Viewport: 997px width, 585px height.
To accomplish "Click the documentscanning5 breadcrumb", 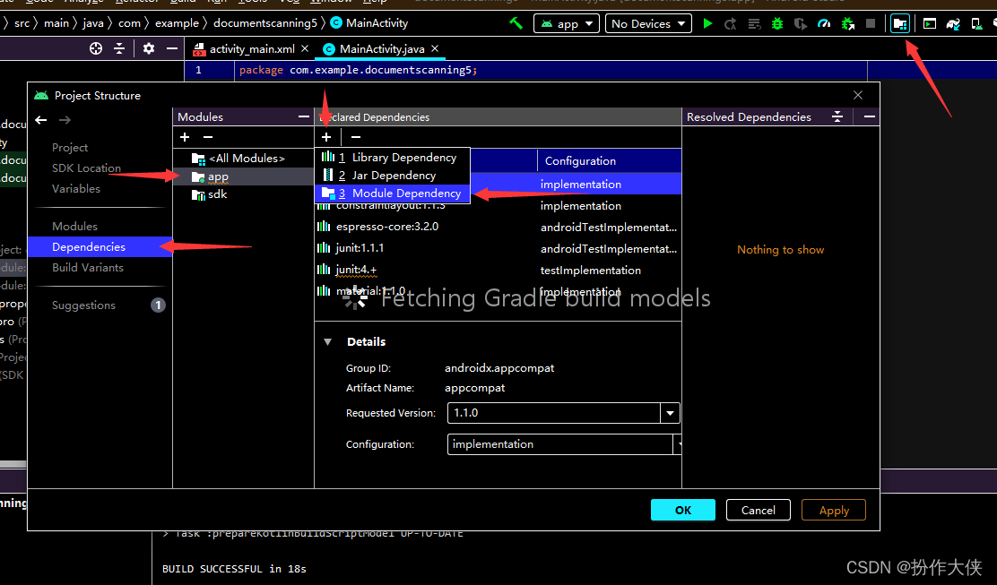I will [265, 23].
